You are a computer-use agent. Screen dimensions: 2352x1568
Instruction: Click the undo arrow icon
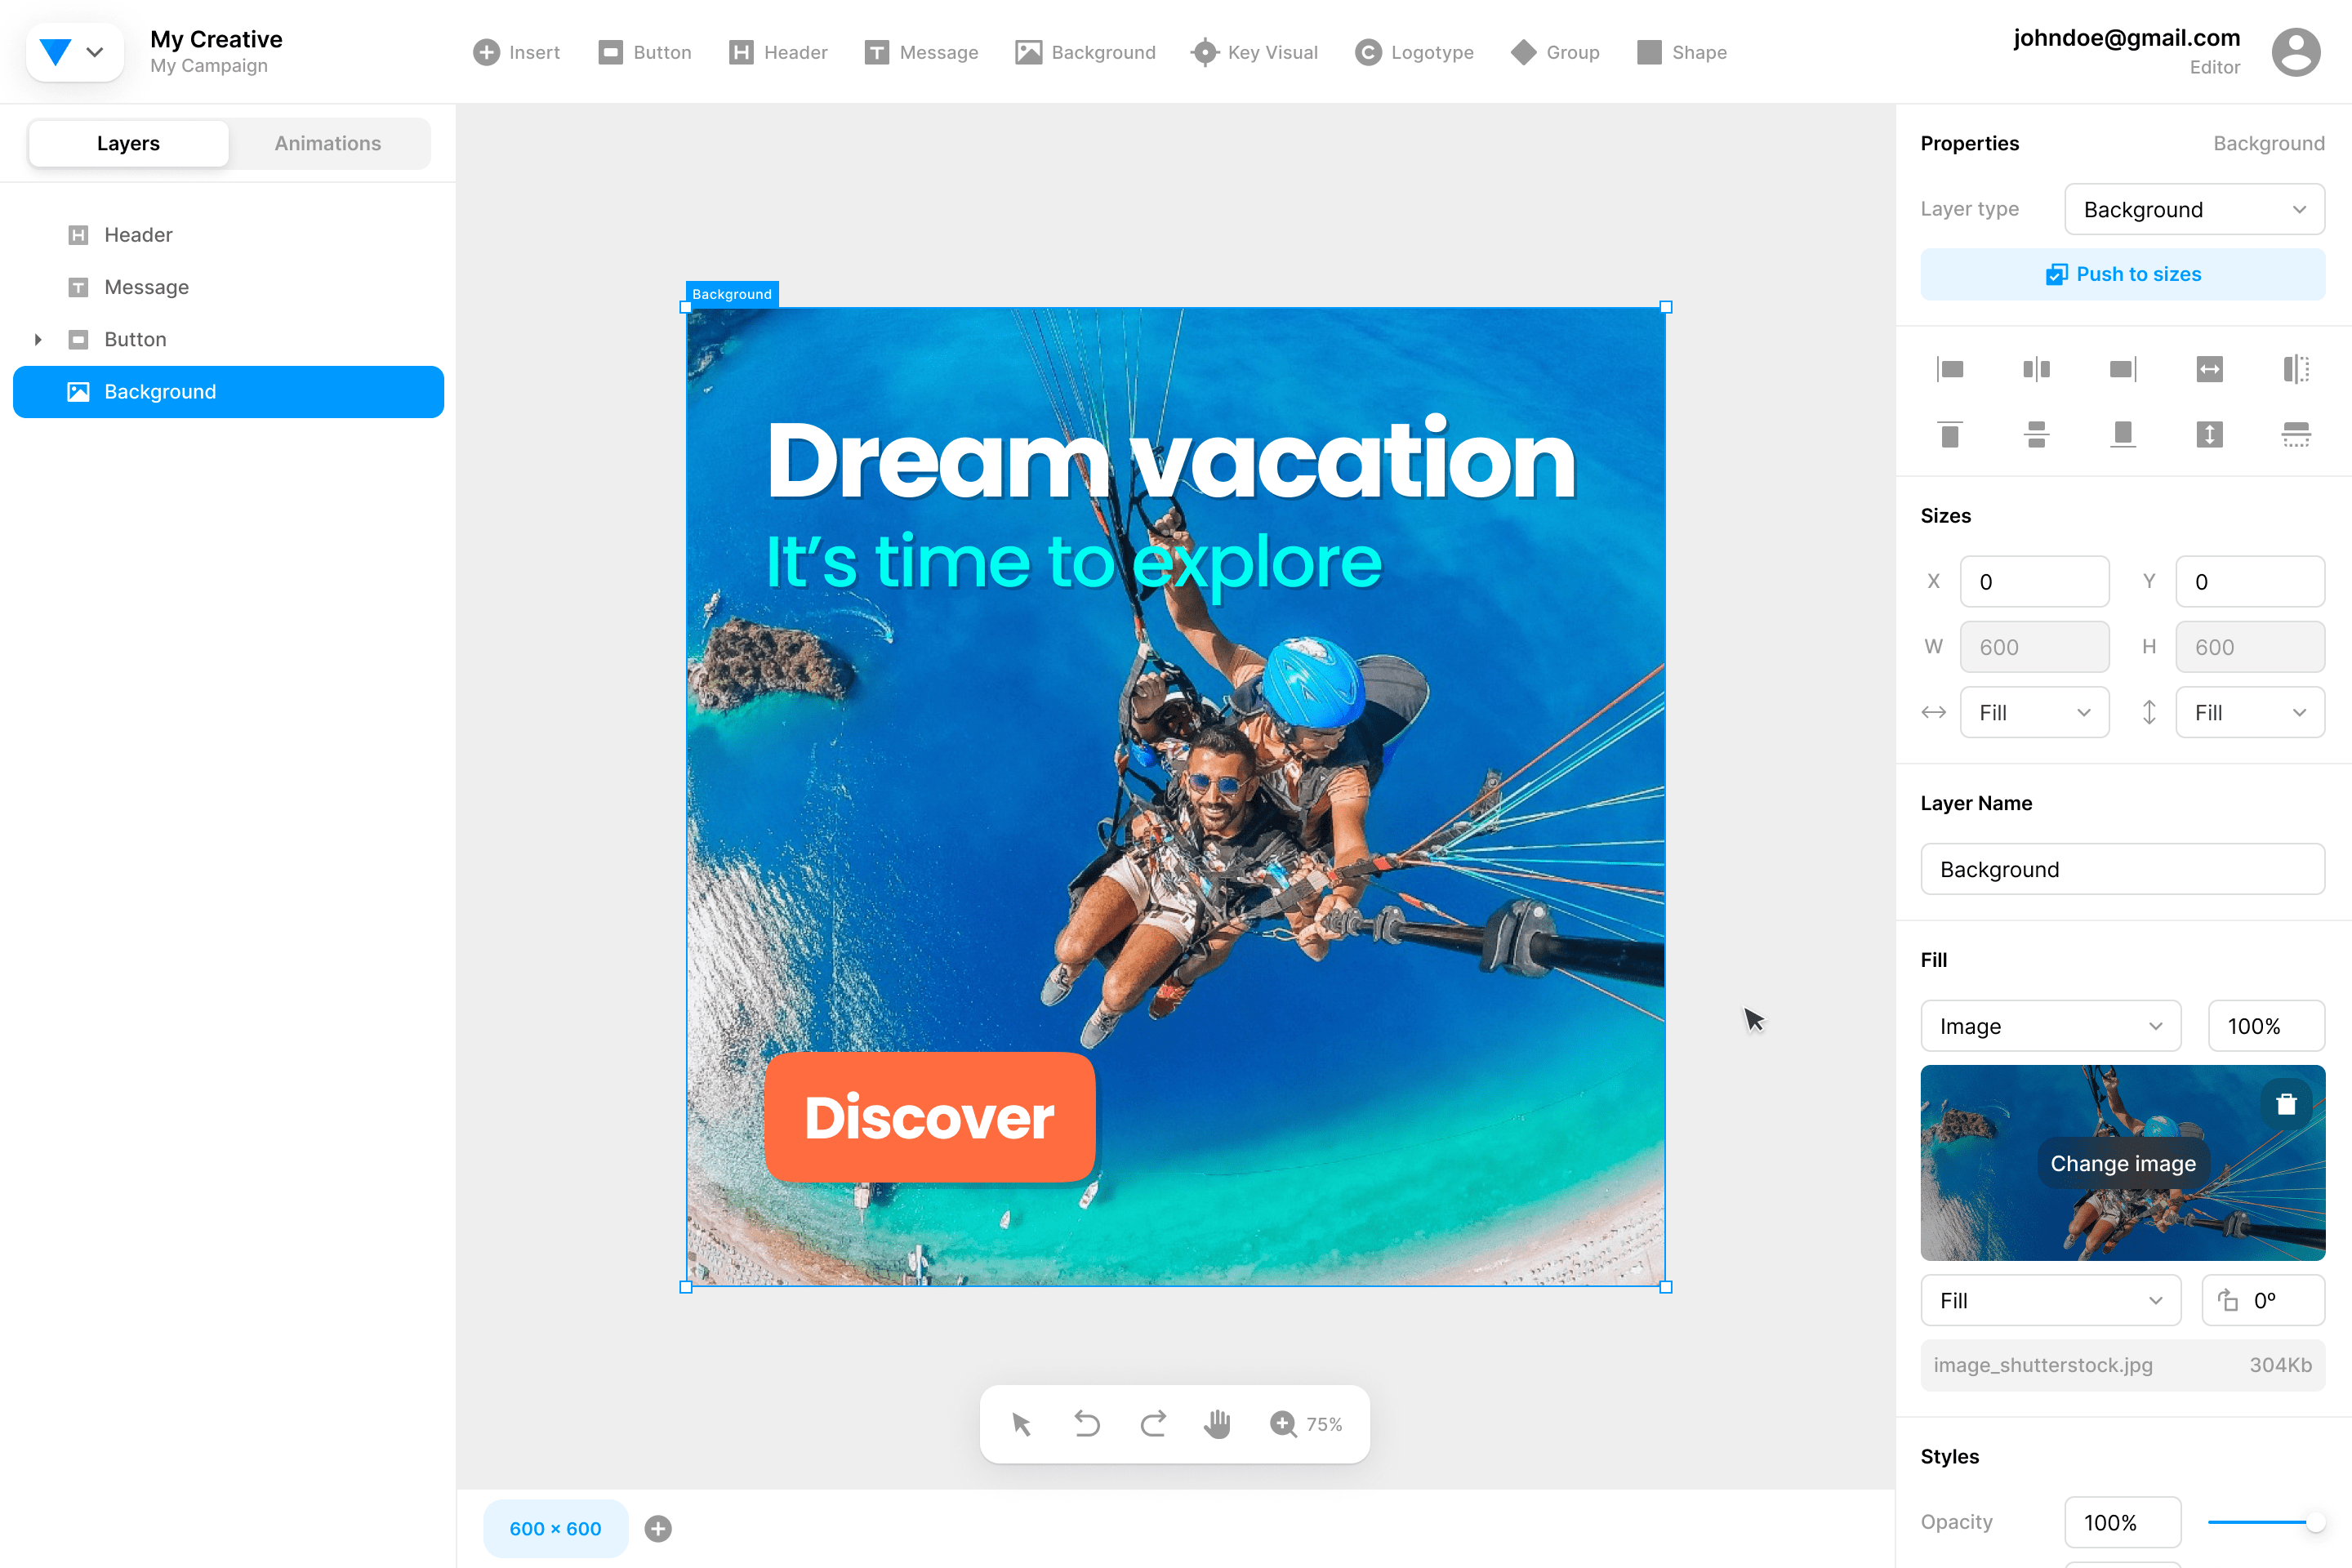click(x=1087, y=1423)
